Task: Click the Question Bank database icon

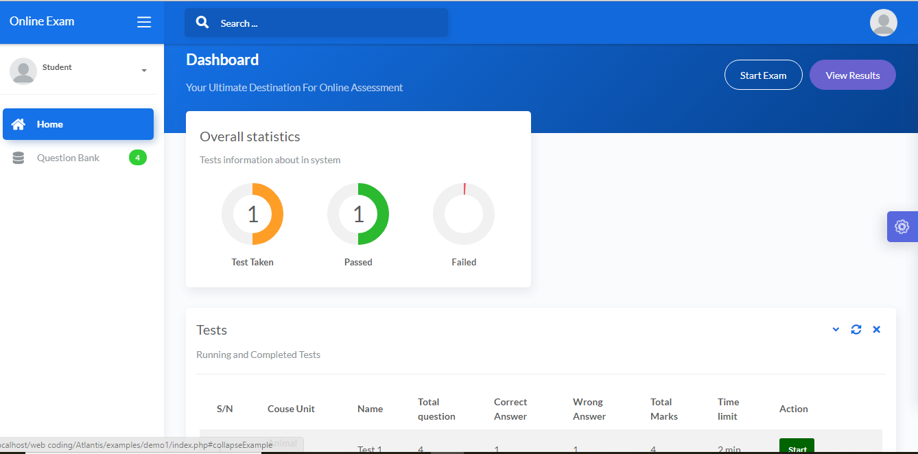Action: tap(18, 157)
